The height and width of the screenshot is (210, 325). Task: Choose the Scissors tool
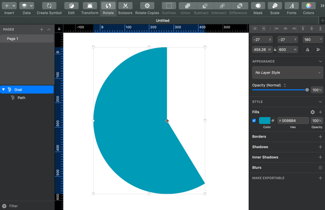coord(125,6)
